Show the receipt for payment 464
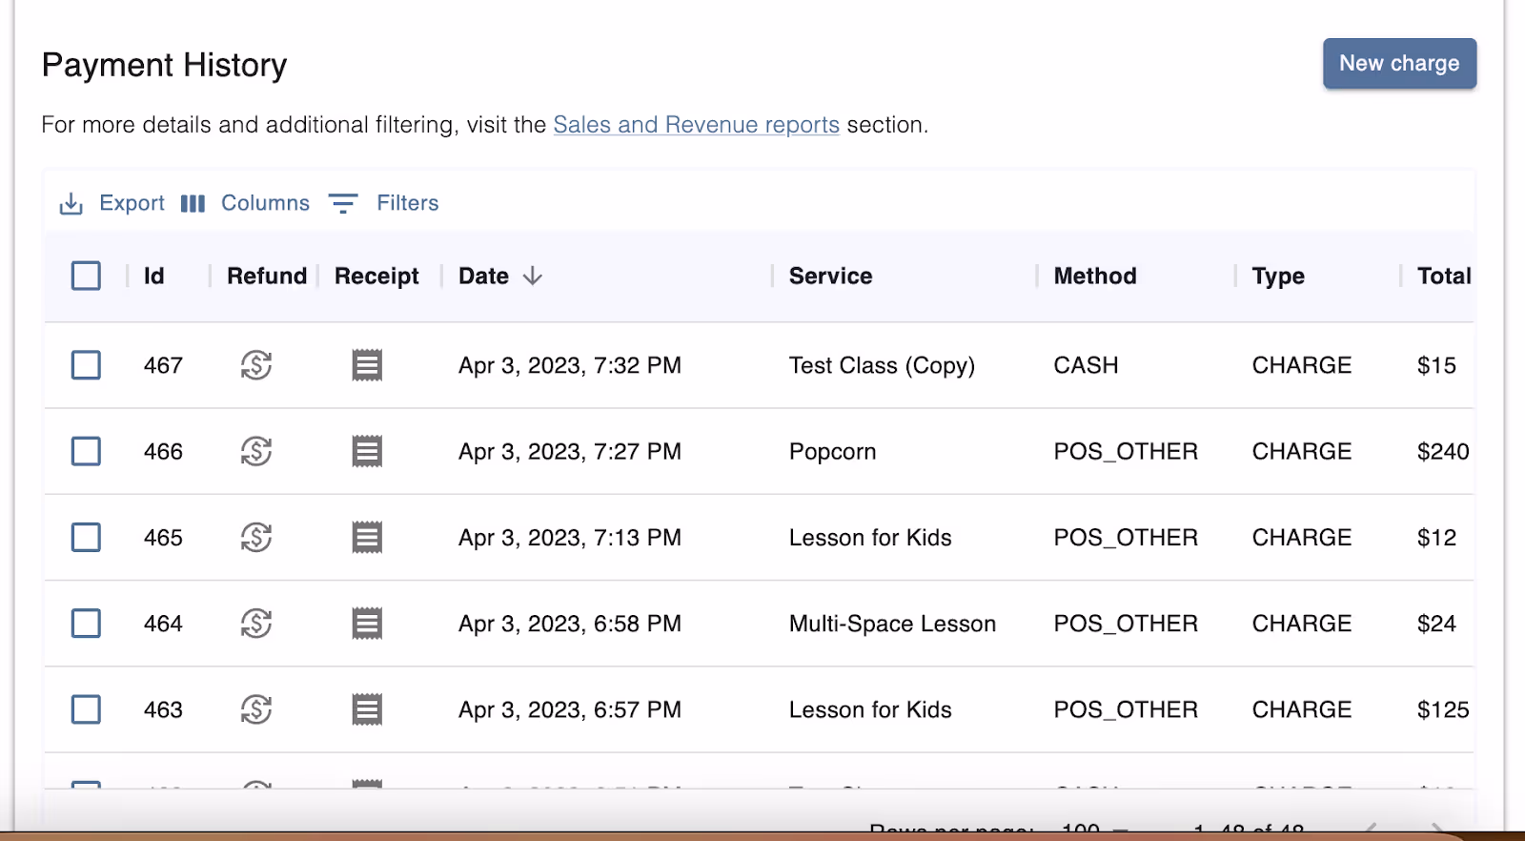Screen dimensions: 1525x841 coord(367,624)
